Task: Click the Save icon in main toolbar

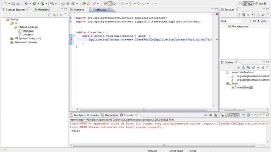Action: coord(13,4)
